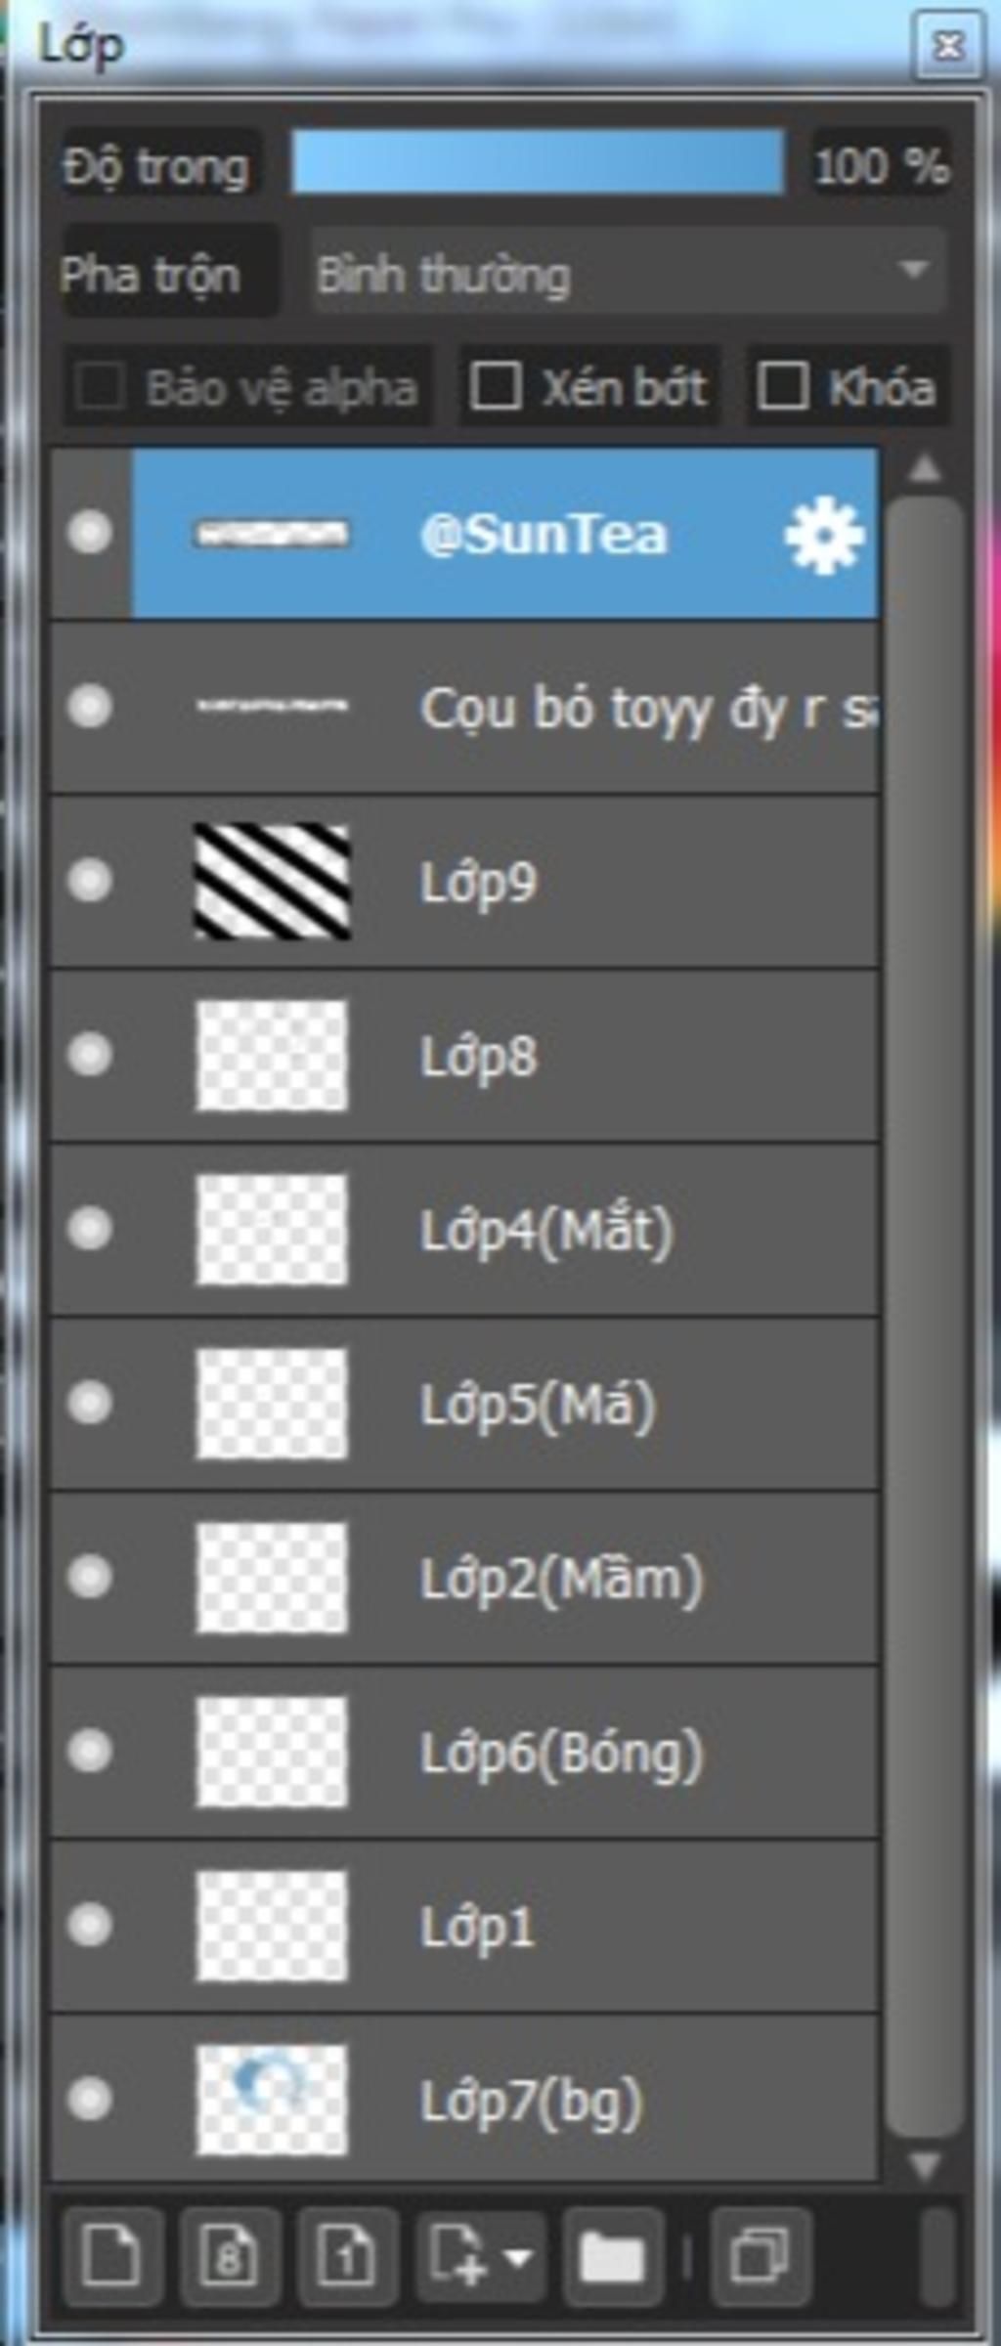Click scroll-up arrow of layer list
Viewport: 1001px width, 2346px height.
tap(924, 470)
